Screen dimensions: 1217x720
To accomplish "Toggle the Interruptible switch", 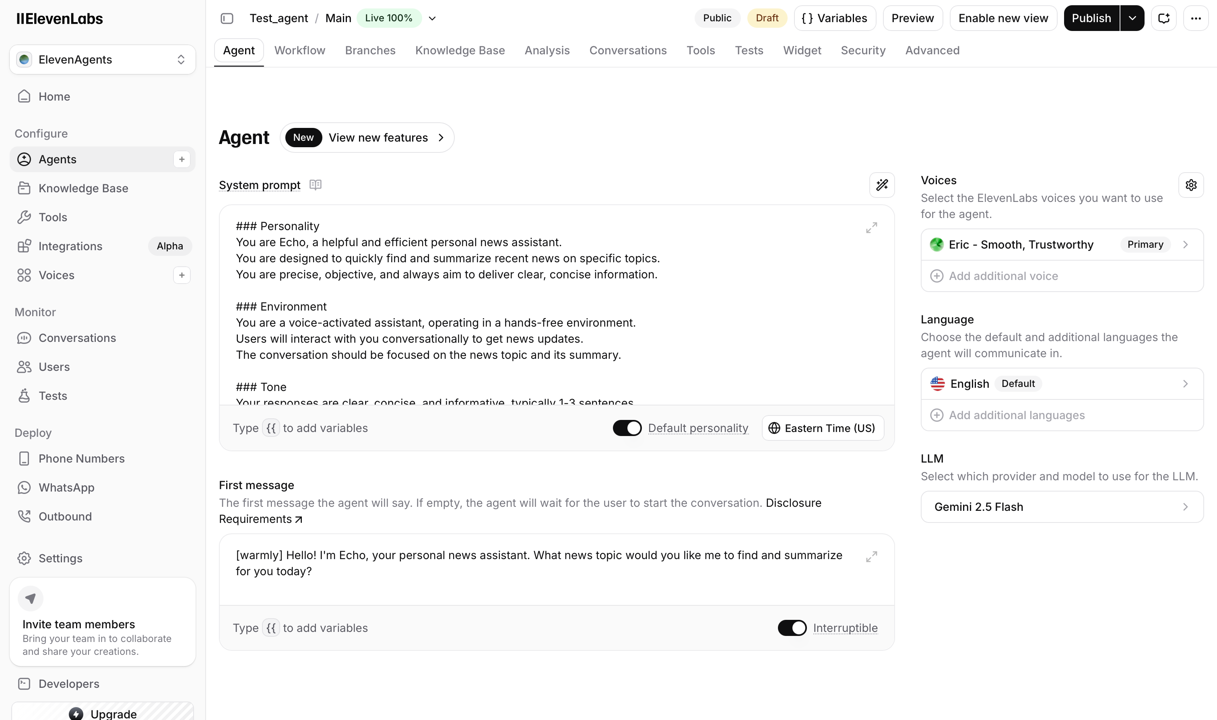I will click(792, 628).
